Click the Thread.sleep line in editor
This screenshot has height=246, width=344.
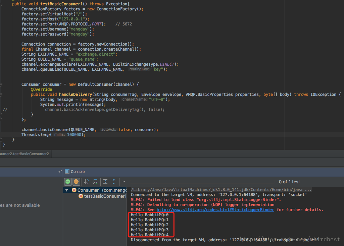click(x=54, y=135)
